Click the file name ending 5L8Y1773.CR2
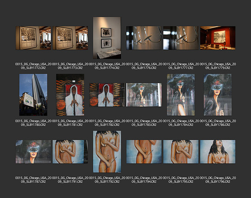This screenshot has height=198, width=251. click(x=70, y=66)
